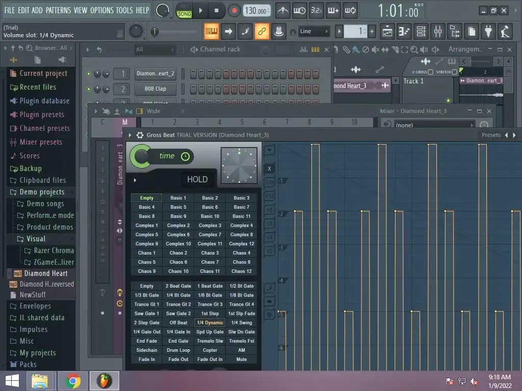
Task: Expand the Gross Beat plugin options arrow
Action: pos(130,135)
